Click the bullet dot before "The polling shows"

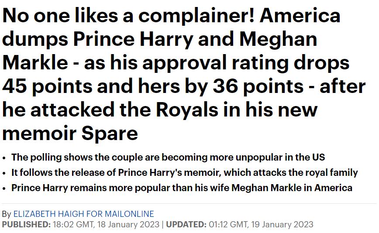coord(4,158)
